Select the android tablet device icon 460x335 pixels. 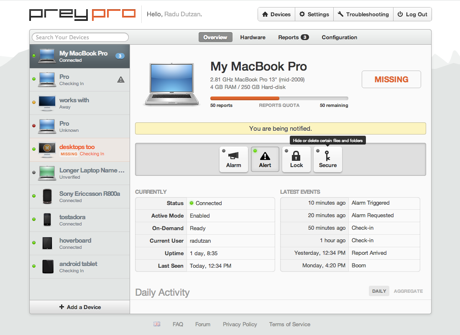click(47, 266)
